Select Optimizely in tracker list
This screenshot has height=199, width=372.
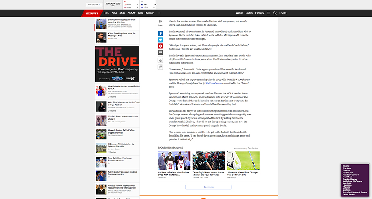pyautogui.click(x=347, y=186)
